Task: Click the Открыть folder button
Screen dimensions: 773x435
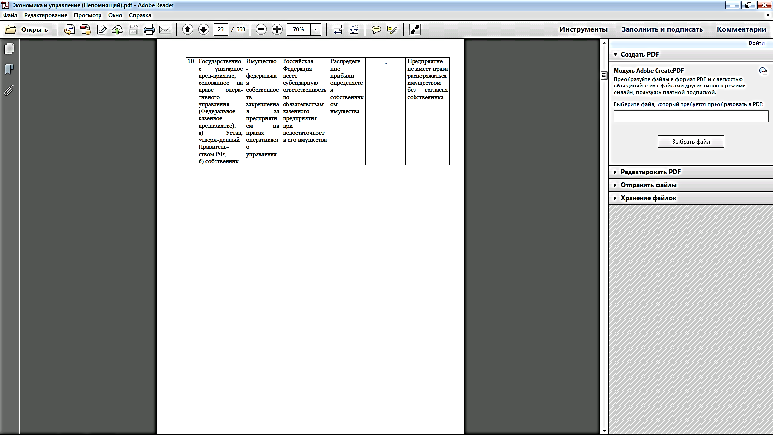Action: pos(27,29)
